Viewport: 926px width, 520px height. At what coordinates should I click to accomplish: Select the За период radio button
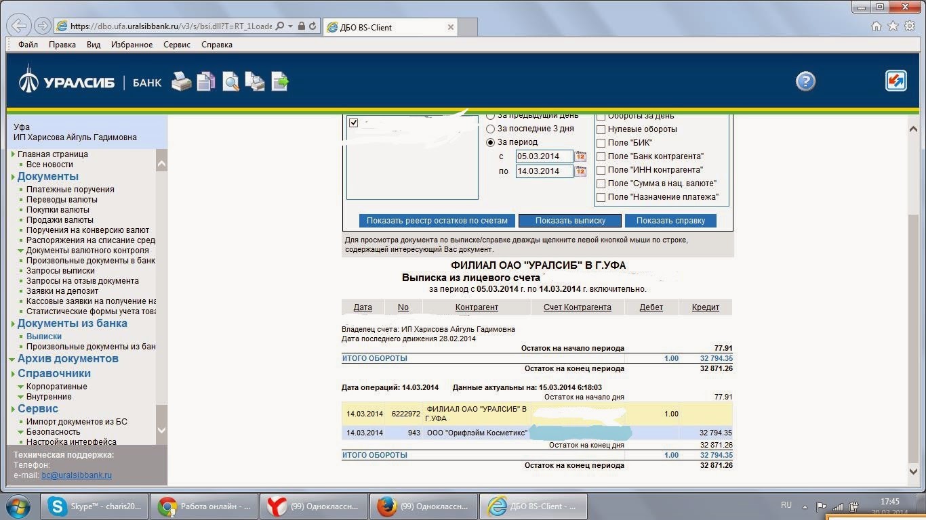coord(491,142)
